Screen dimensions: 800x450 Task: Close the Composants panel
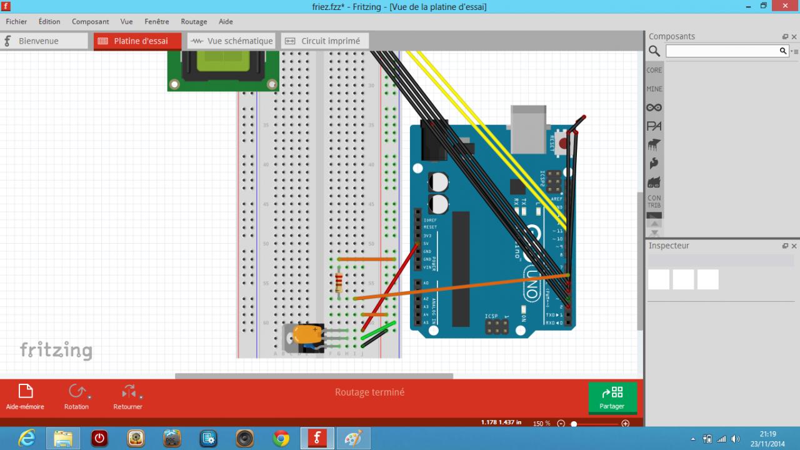click(x=794, y=37)
